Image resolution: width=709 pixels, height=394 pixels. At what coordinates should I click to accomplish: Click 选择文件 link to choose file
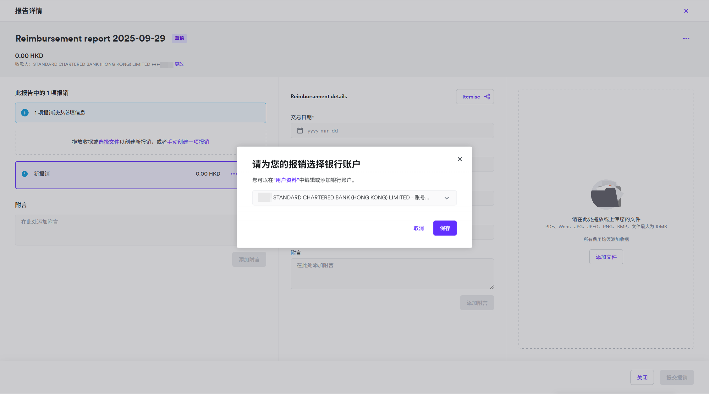pyautogui.click(x=109, y=142)
